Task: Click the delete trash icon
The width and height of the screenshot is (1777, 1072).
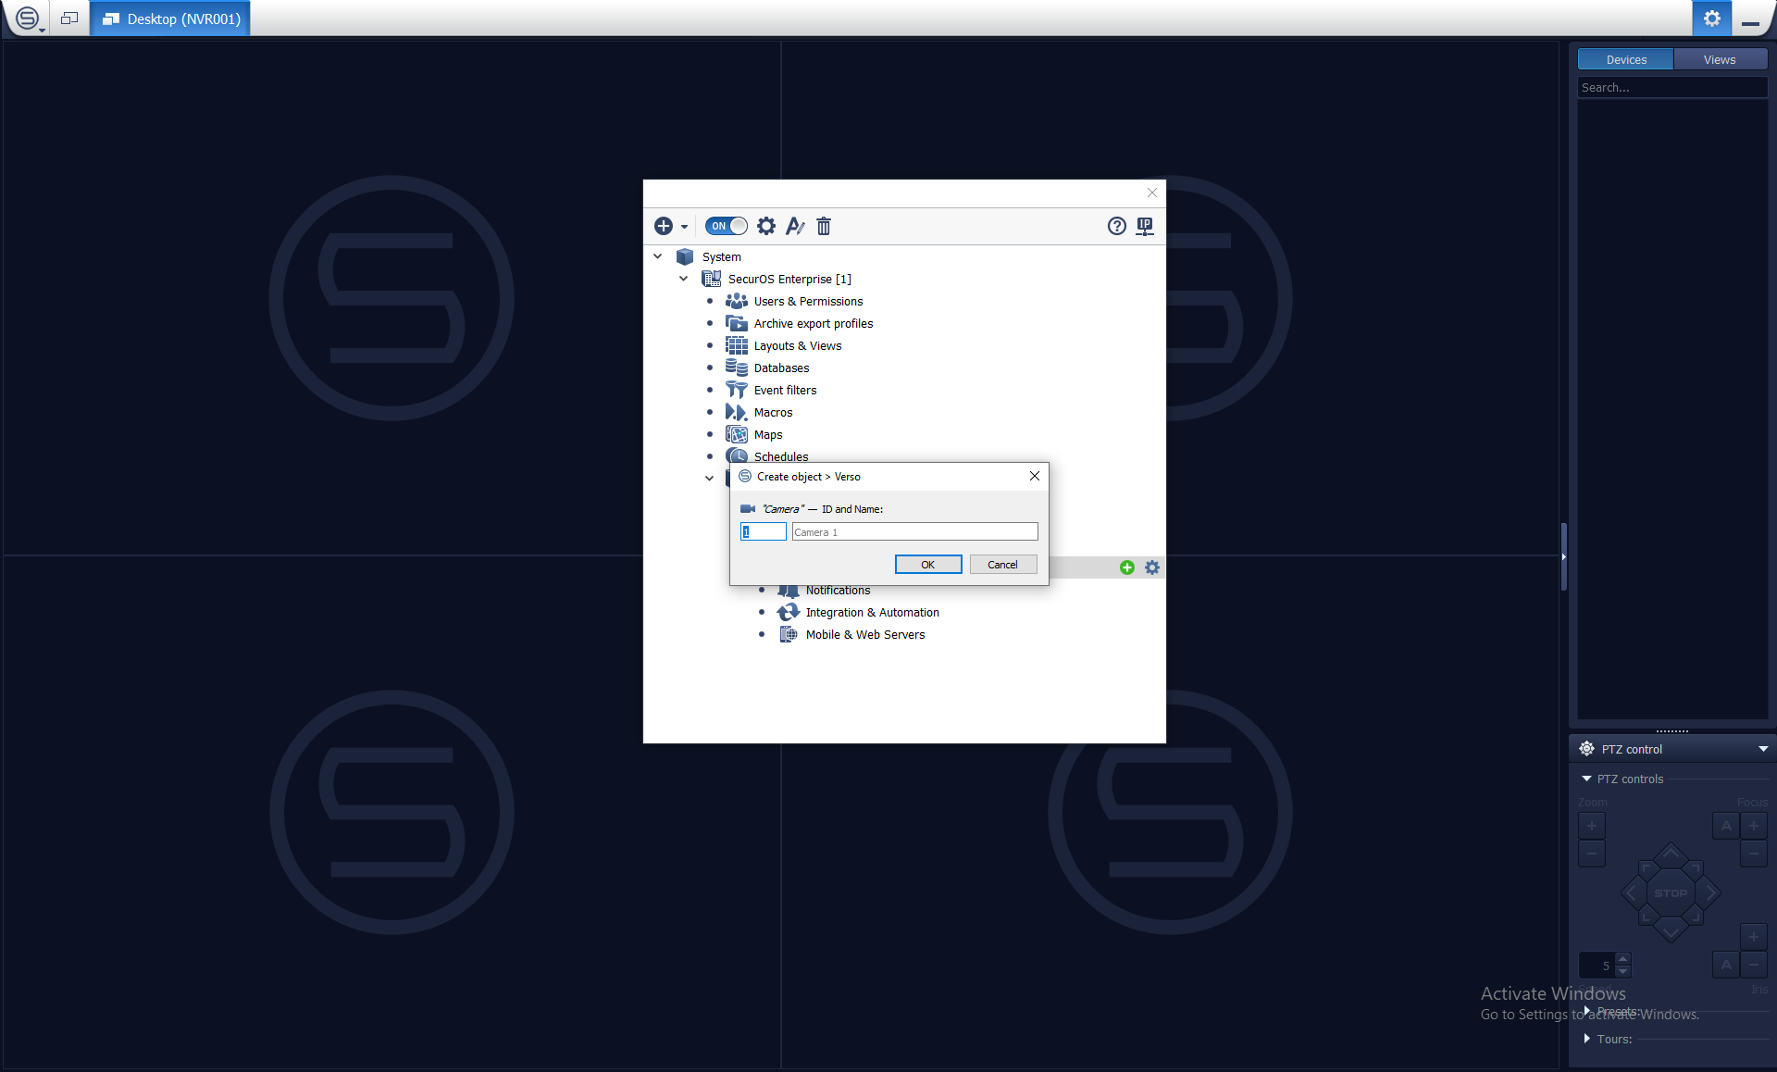Action: pos(824,226)
